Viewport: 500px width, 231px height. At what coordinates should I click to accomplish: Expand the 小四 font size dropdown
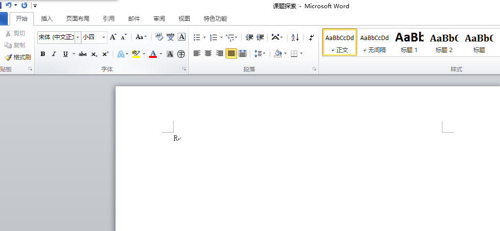104,38
